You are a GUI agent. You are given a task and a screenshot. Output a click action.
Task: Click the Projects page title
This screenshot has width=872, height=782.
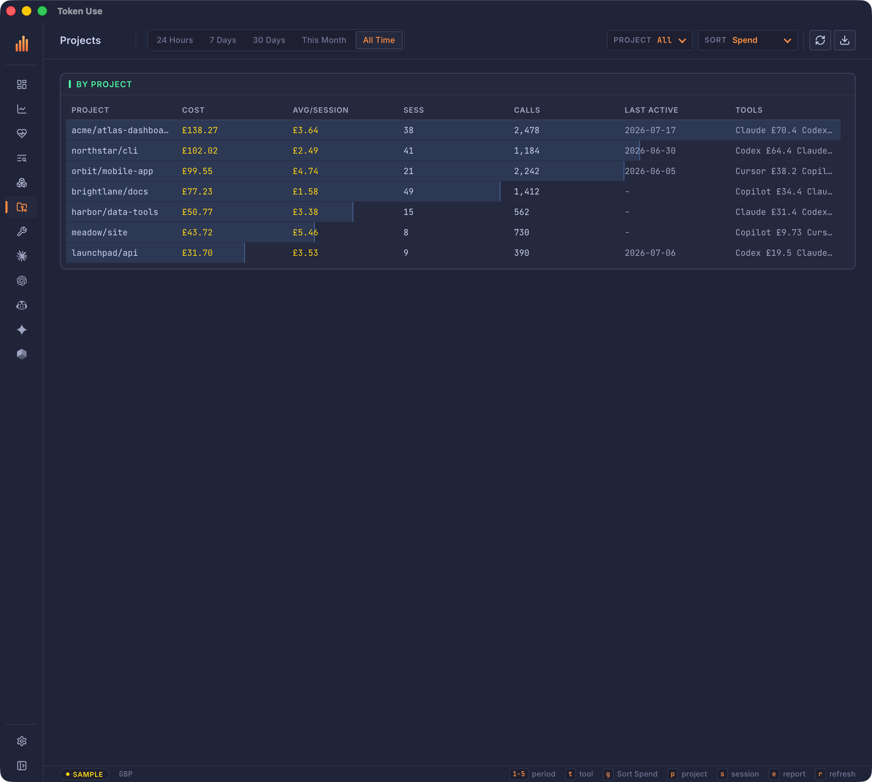[80, 40]
